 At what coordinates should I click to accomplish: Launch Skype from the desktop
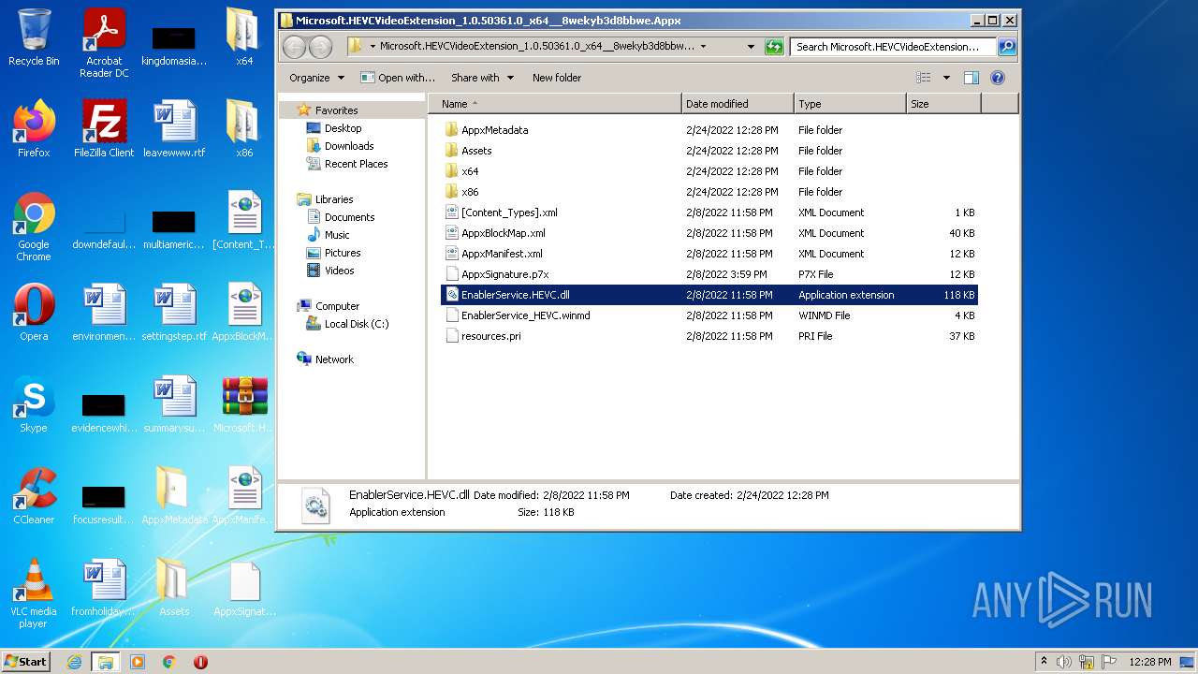(34, 403)
